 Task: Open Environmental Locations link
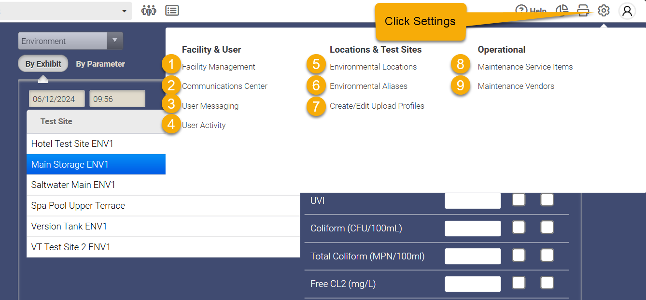tap(373, 67)
